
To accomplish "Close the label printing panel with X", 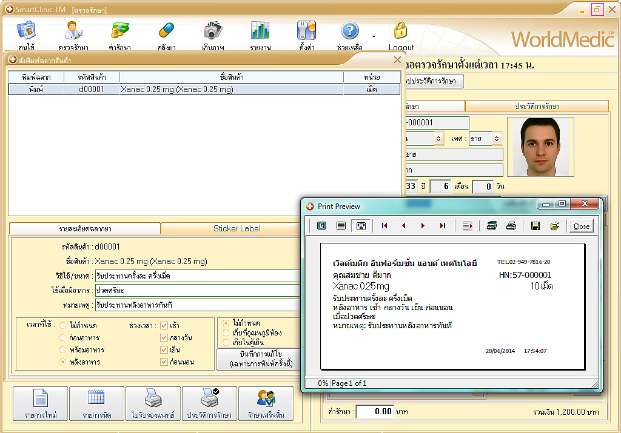I will [397, 60].
